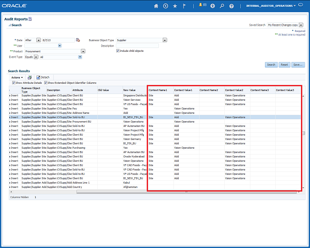Image resolution: width=310 pixels, height=248 pixels.
Task: Open the date picker calendar icon
Action: click(78, 40)
